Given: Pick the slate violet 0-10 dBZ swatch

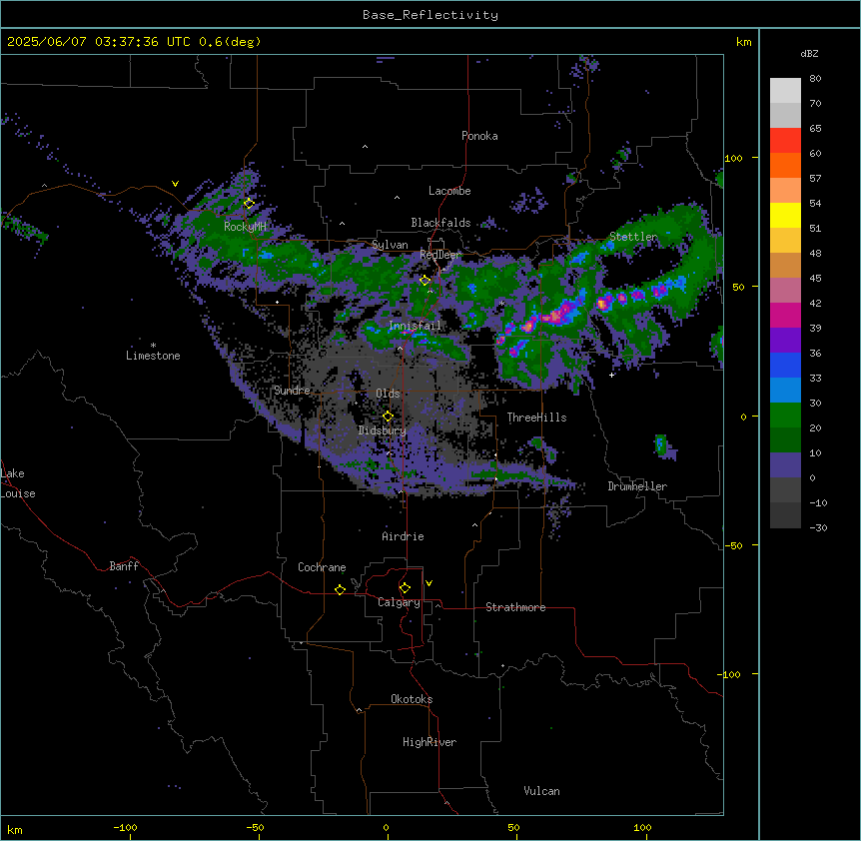Looking at the screenshot, I should pyautogui.click(x=785, y=465).
